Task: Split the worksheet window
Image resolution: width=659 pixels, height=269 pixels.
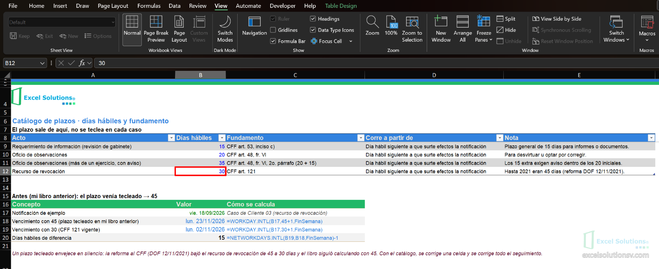Action: click(x=506, y=19)
